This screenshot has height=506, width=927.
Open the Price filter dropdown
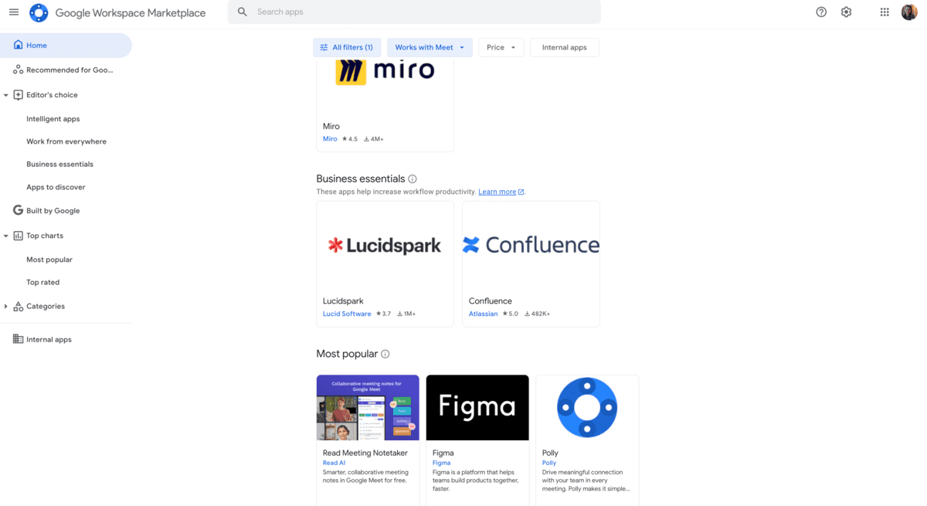coord(501,48)
